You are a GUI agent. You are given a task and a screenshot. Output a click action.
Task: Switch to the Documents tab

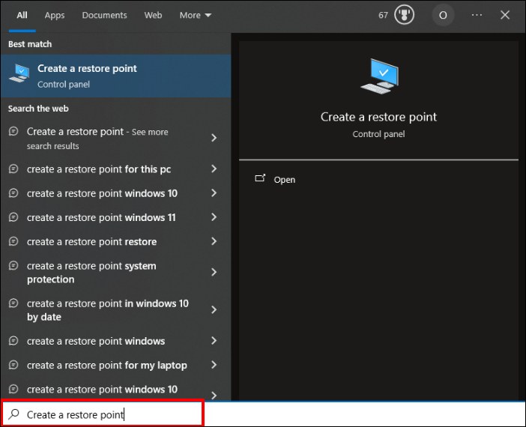pos(104,15)
